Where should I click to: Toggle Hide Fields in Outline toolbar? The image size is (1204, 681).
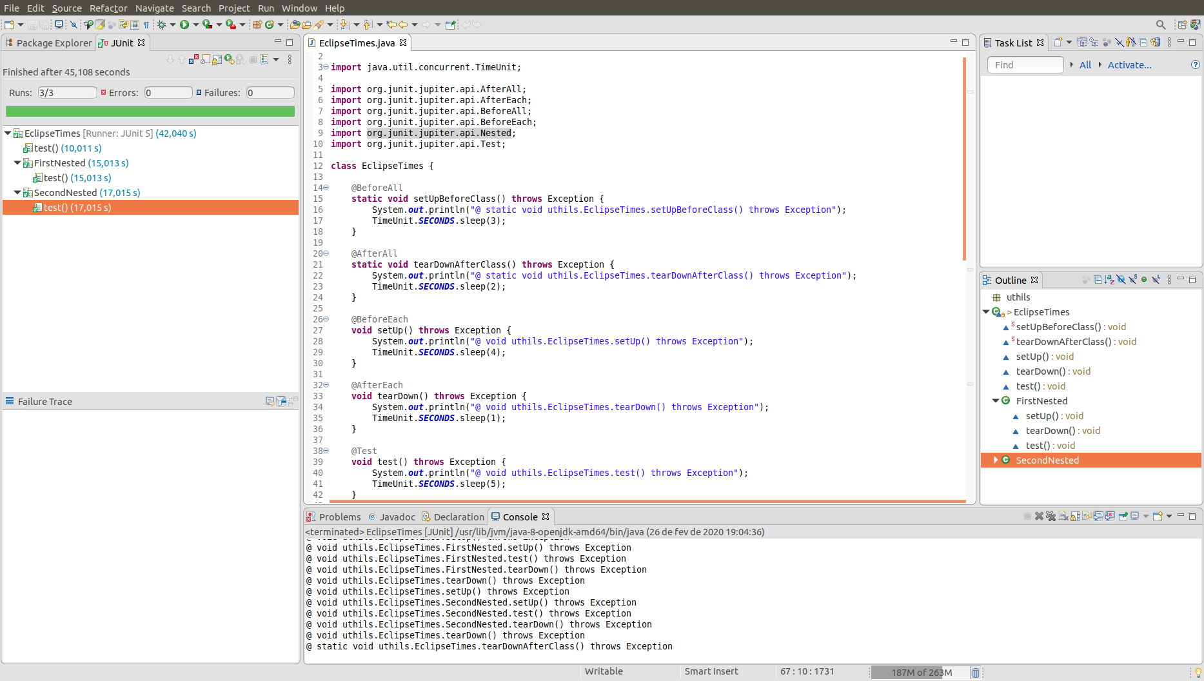pyautogui.click(x=1121, y=280)
